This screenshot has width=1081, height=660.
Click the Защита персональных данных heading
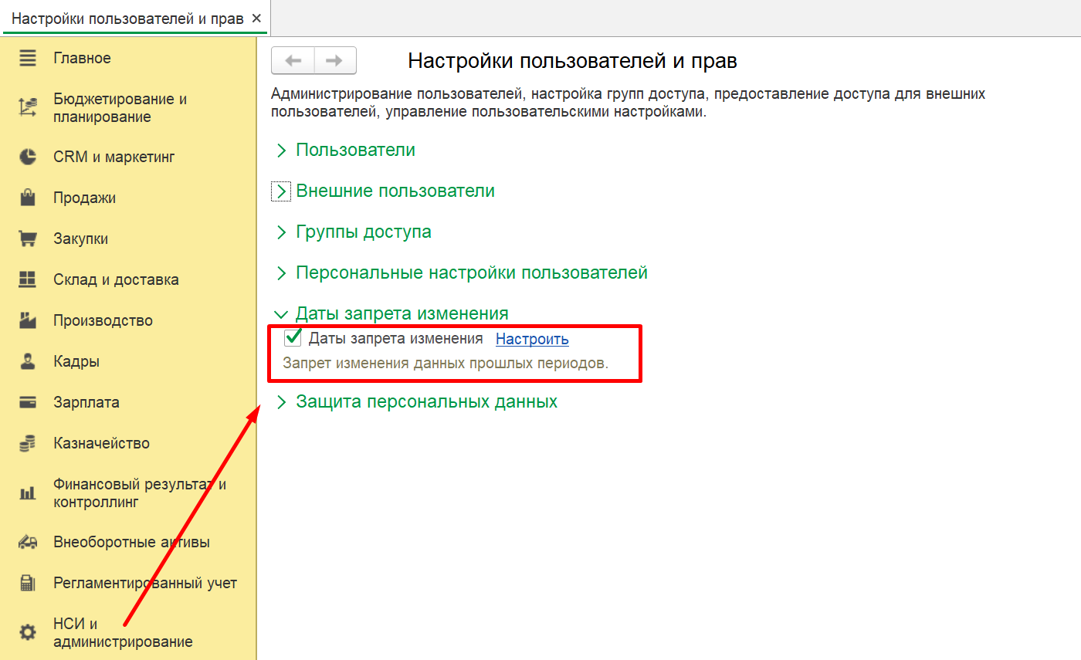point(427,401)
